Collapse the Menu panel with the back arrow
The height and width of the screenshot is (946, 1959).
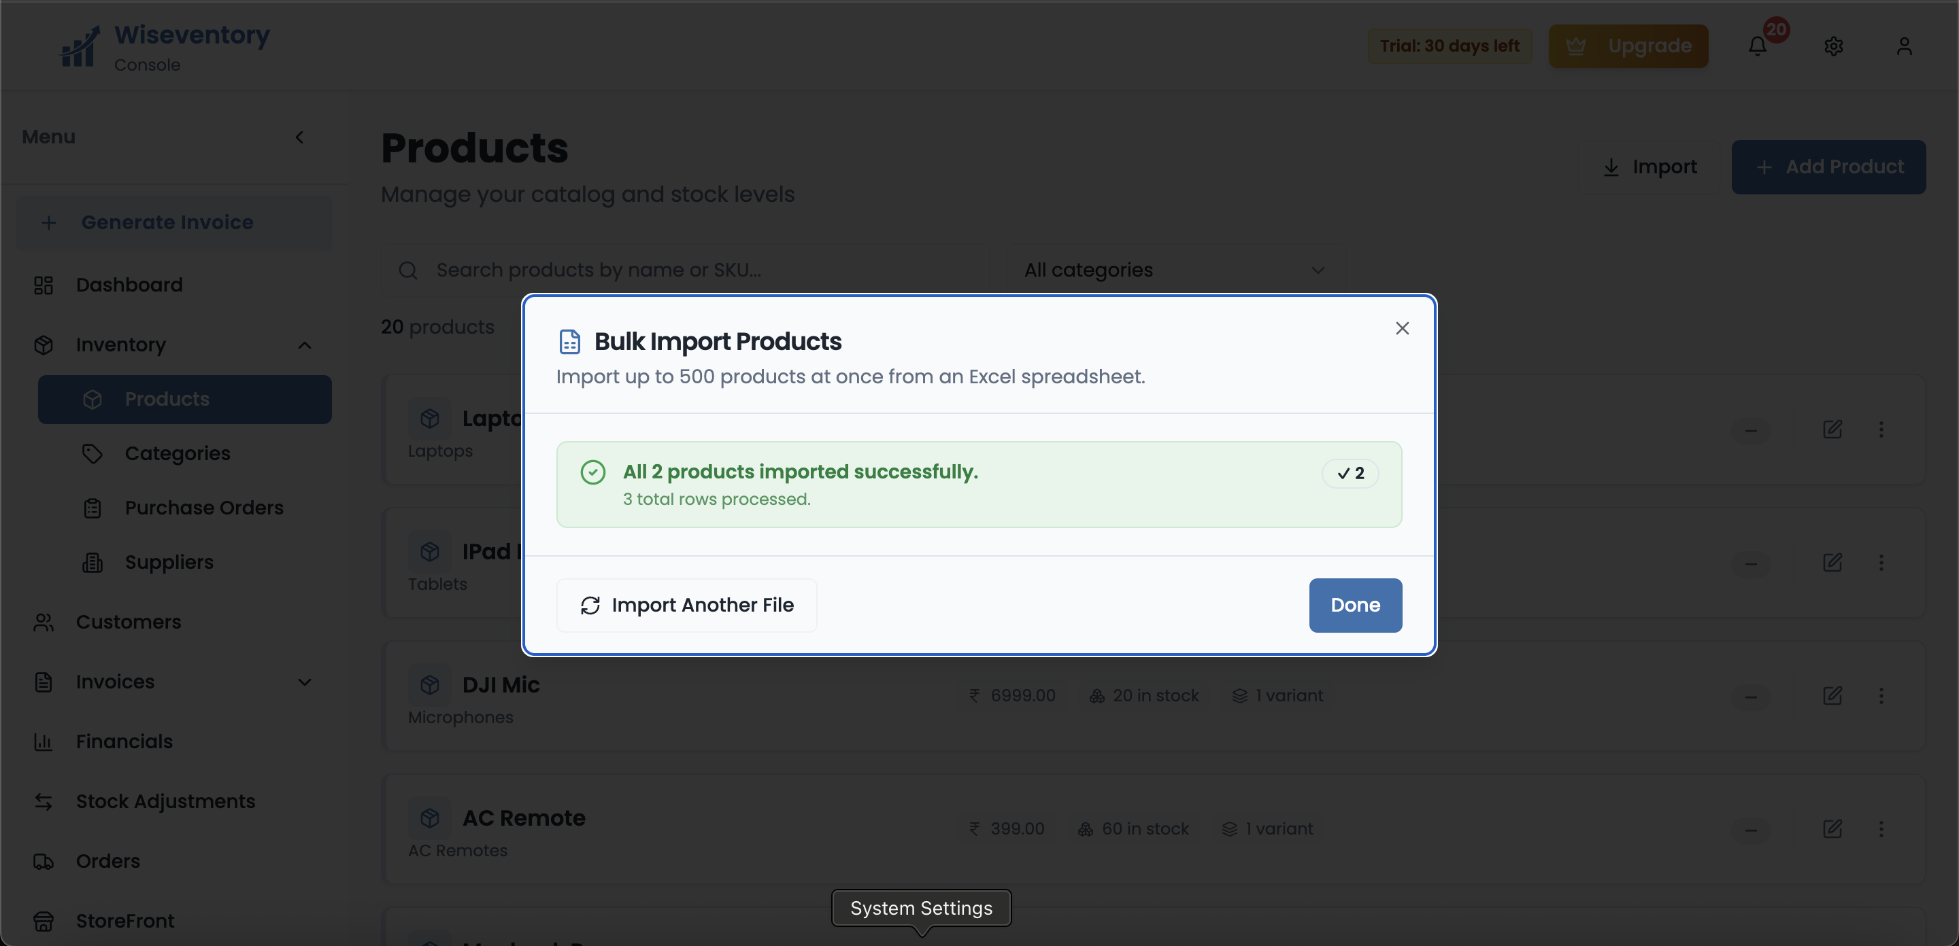[299, 137]
